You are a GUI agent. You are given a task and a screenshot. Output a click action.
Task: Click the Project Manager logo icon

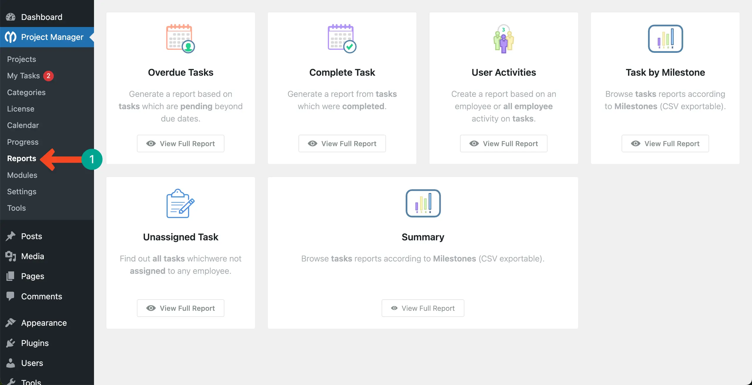pos(11,37)
